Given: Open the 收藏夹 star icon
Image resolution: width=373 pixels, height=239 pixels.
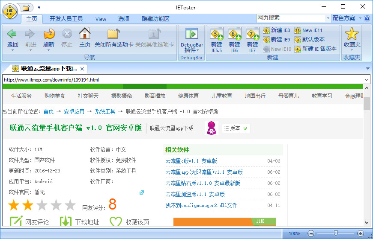Looking at the screenshot, I should pos(352,34).
